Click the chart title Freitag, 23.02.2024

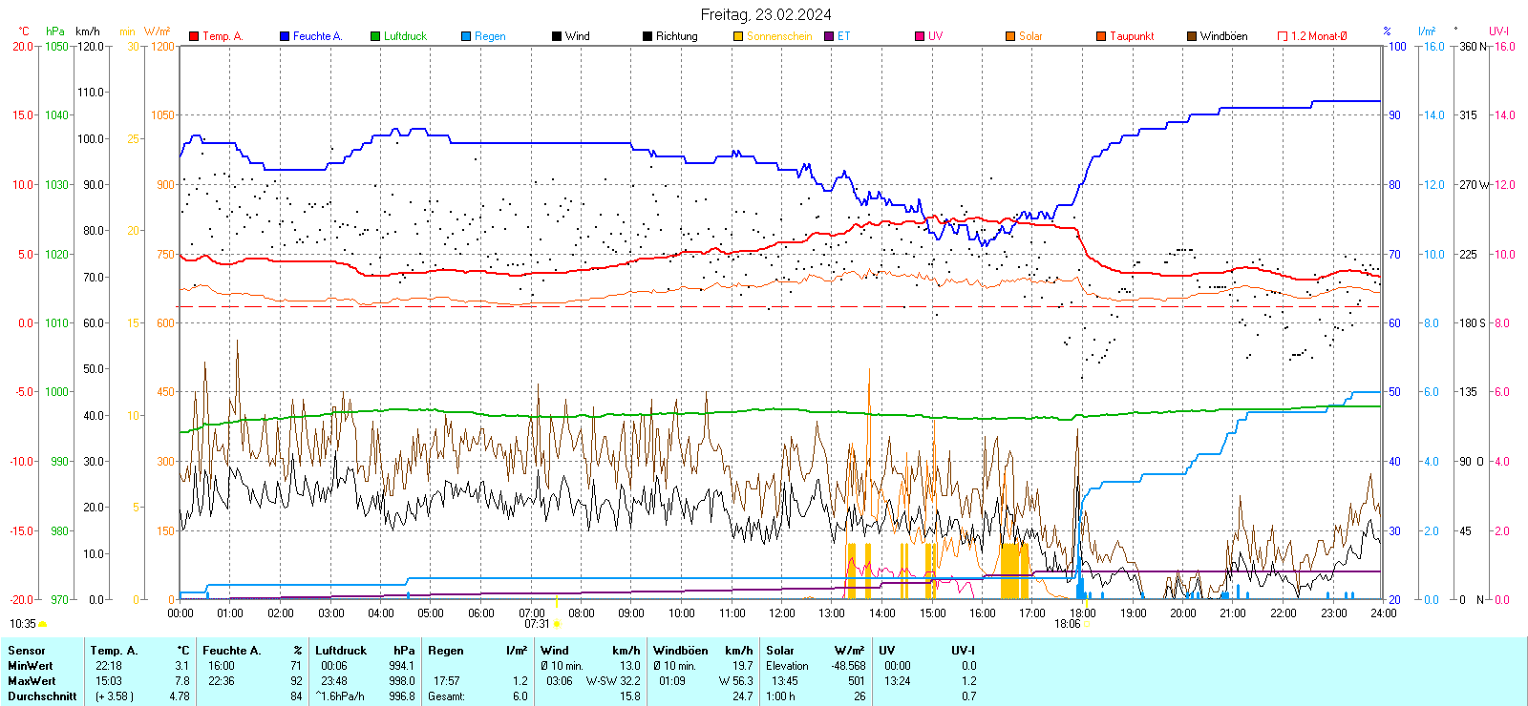point(765,14)
